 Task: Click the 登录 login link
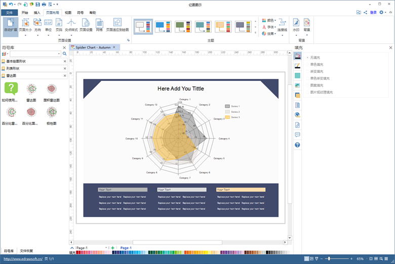(373, 12)
